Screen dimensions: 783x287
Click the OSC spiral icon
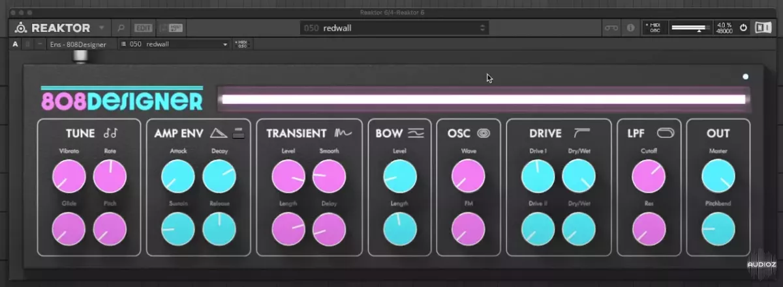point(484,133)
